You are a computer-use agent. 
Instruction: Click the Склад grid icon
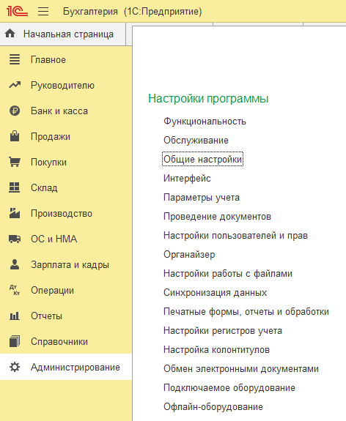click(x=15, y=187)
